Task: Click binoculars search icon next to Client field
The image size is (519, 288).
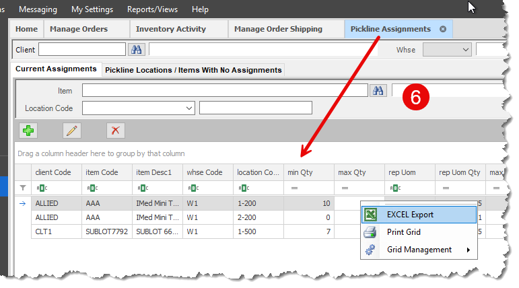Action: click(137, 49)
